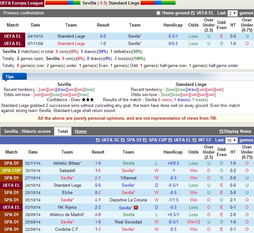Open Villarreal team link
254x233 pixels.
(128, 178)
